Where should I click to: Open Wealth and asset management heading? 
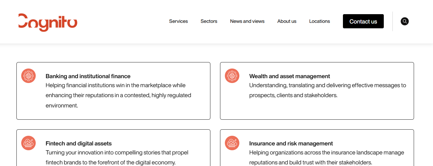(290, 76)
